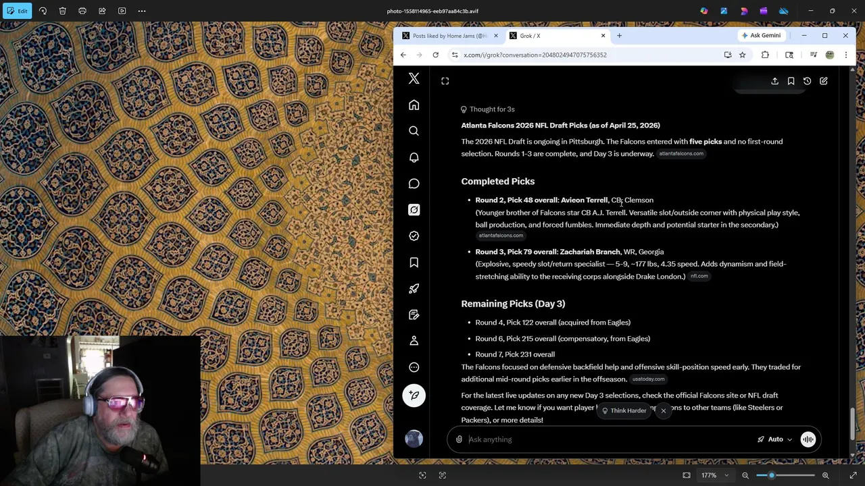
Task: Zoom out of the photo
Action: coord(745,475)
